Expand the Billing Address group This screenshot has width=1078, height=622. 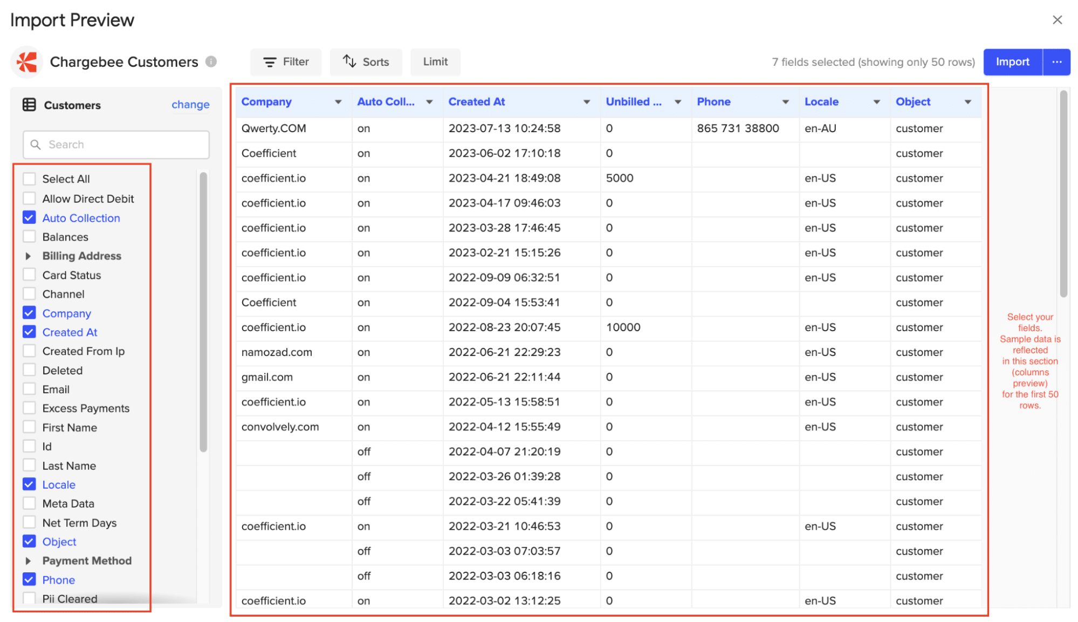pyautogui.click(x=28, y=256)
